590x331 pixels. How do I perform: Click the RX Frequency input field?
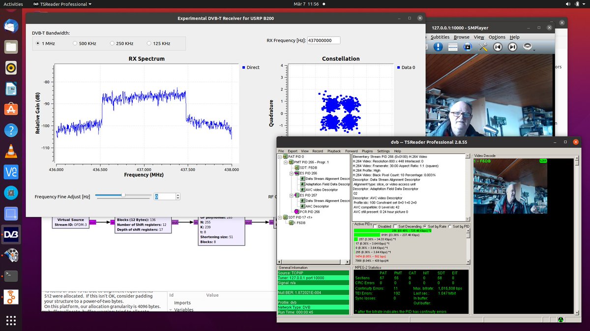click(x=323, y=40)
